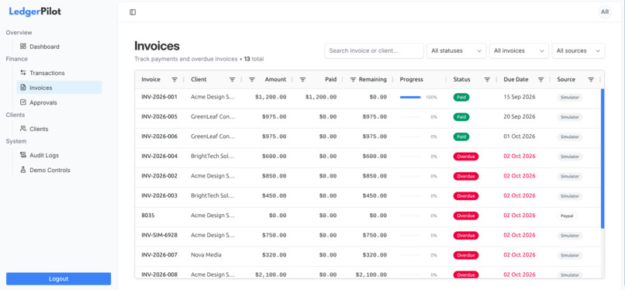Open the Source column filter icon
Screen dimensions: 625x290
point(591,80)
